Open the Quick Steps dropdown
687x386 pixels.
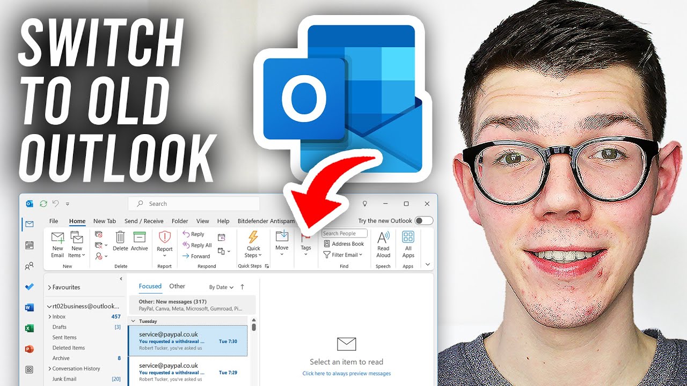(253, 244)
